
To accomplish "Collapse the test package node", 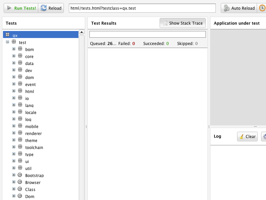I will [x=7, y=42].
